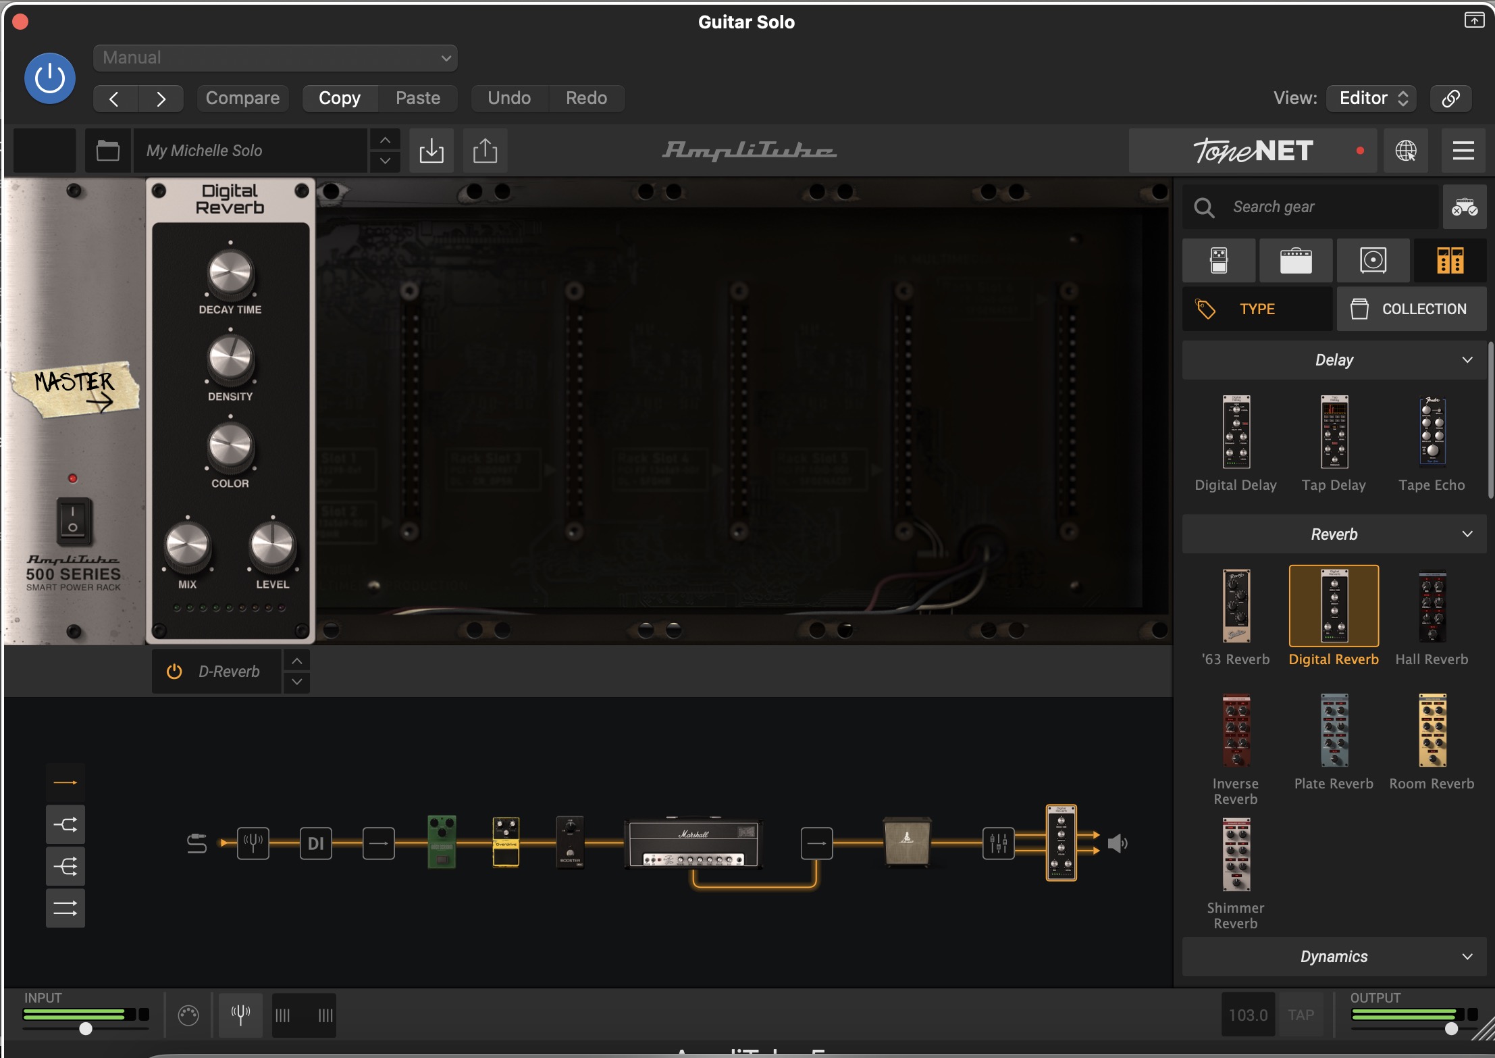Click the save preset download icon
The image size is (1495, 1058).
(431, 150)
